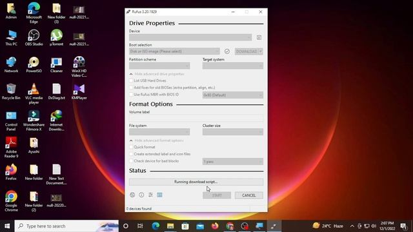
Task: Click the 24°C Haze weather widget
Action: click(328, 226)
